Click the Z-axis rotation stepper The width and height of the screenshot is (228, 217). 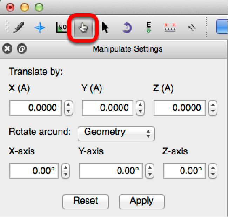pos(212,171)
